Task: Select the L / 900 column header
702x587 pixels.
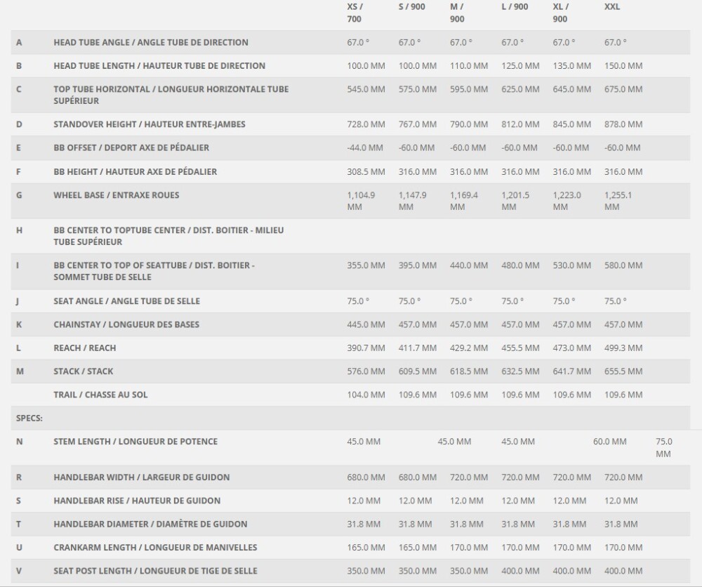Action: [x=515, y=7]
